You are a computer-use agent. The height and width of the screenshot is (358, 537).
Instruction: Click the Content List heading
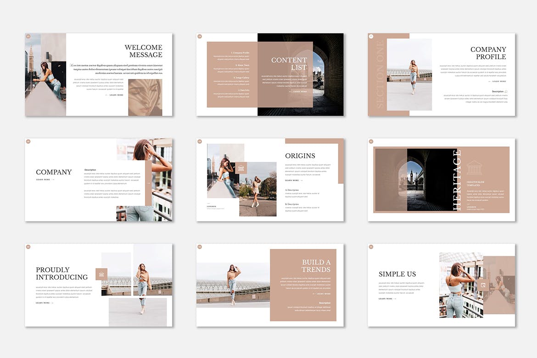click(x=289, y=64)
